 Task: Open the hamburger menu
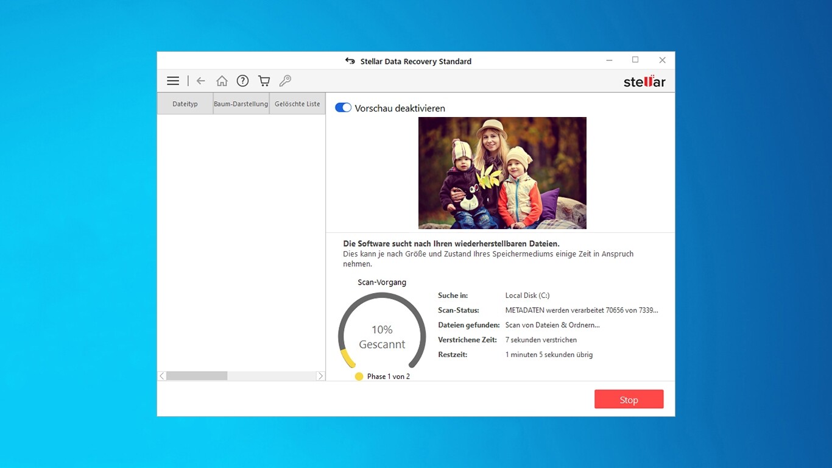click(x=173, y=80)
